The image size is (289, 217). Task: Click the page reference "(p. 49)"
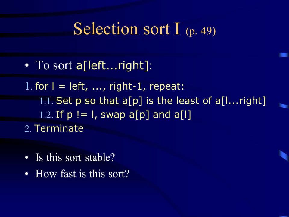click(201, 31)
